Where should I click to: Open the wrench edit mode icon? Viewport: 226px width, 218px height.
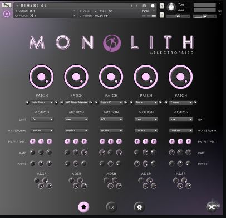tap(7, 5)
